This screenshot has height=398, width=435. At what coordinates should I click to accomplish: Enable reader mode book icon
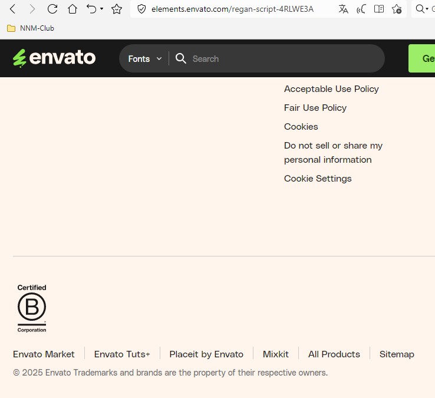click(379, 9)
